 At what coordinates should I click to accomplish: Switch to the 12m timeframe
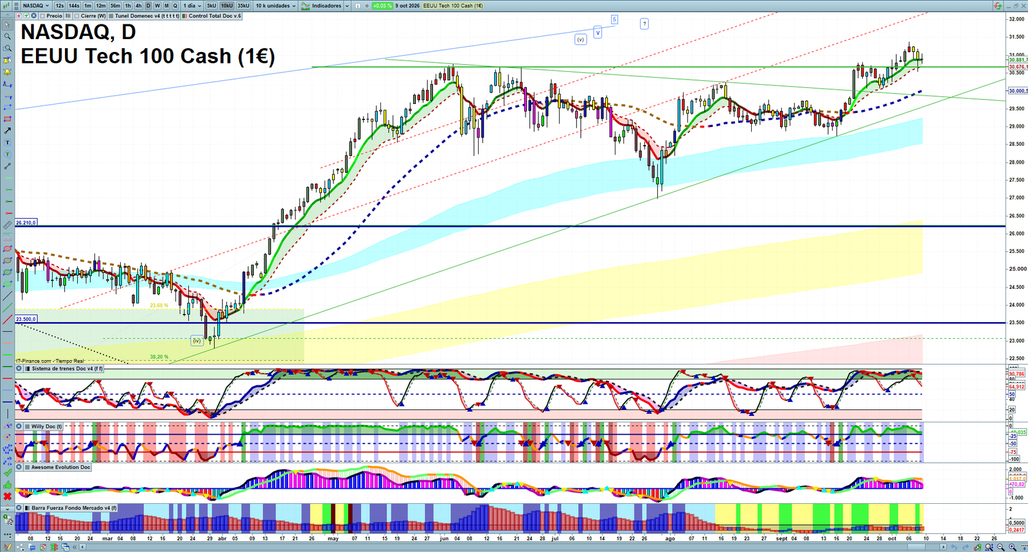click(101, 6)
